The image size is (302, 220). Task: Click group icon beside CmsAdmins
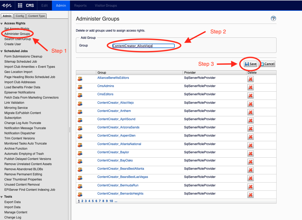(x=80, y=87)
